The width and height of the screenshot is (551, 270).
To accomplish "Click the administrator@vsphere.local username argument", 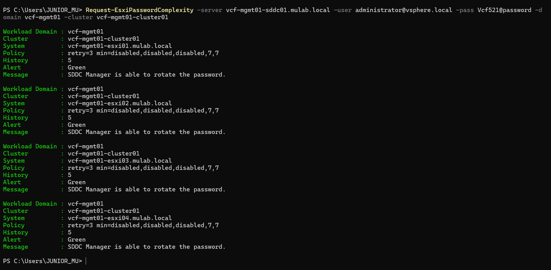I will click(x=404, y=10).
